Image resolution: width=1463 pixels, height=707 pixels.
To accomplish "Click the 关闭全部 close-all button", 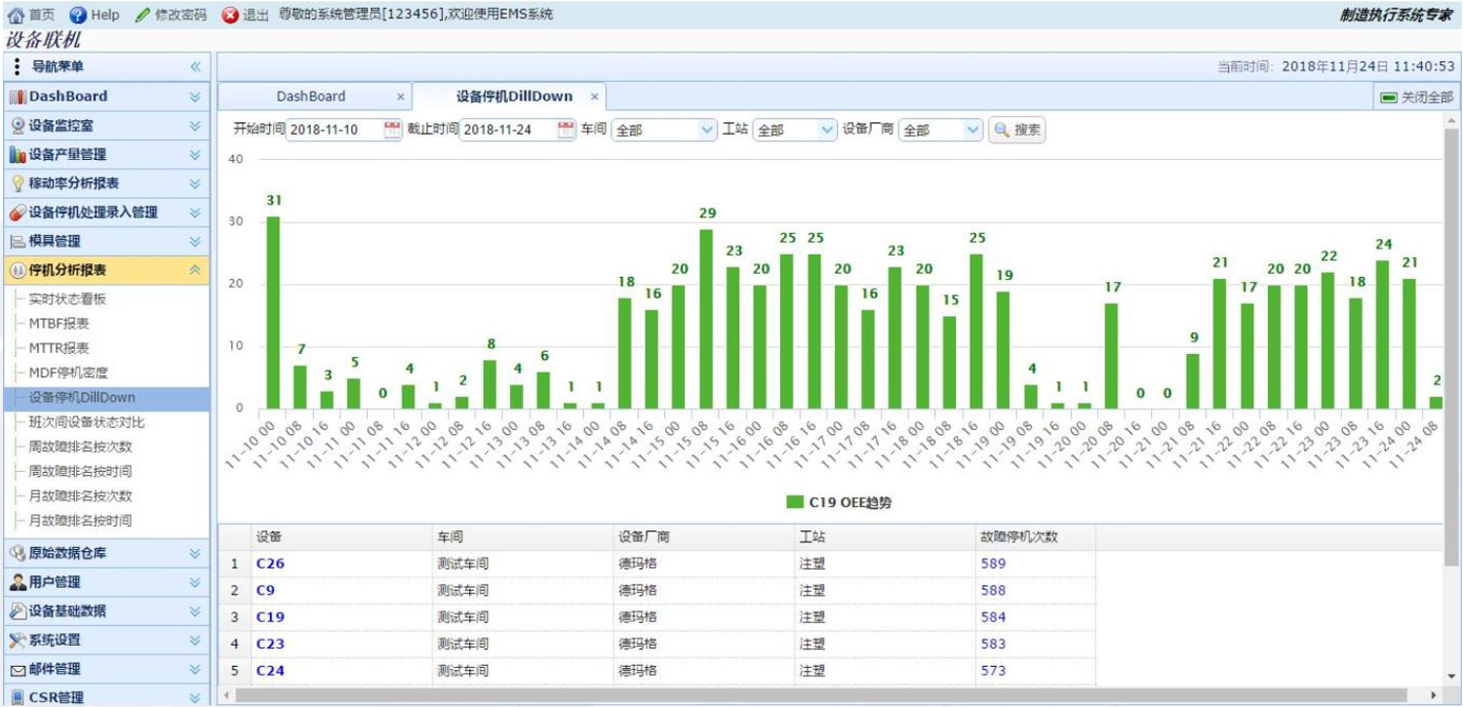I will click(x=1416, y=98).
